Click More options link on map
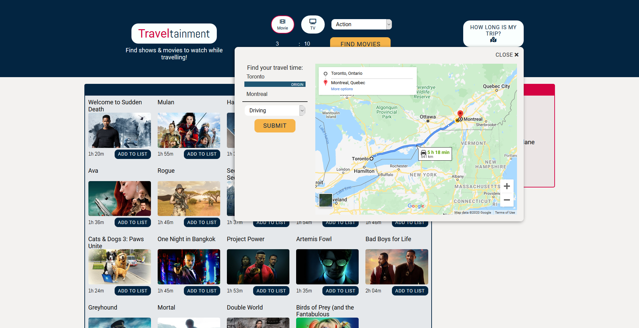The height and width of the screenshot is (328, 639). click(x=342, y=89)
